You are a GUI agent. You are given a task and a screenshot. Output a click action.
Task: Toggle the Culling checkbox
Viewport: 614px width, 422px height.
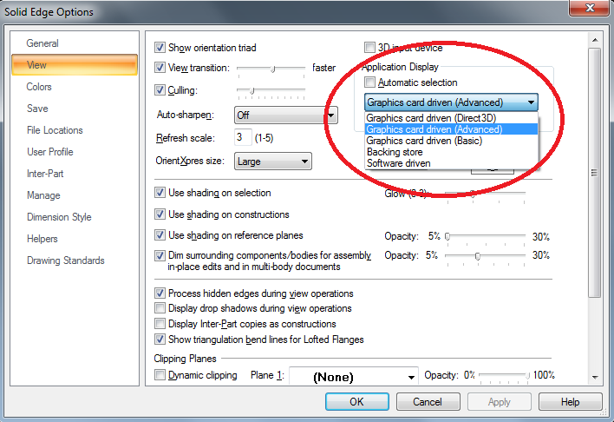pos(160,89)
